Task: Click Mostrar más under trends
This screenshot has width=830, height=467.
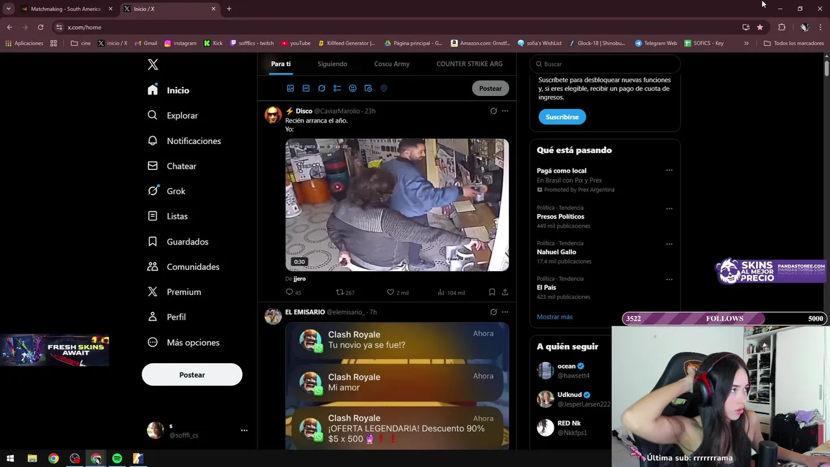Action: [x=554, y=317]
